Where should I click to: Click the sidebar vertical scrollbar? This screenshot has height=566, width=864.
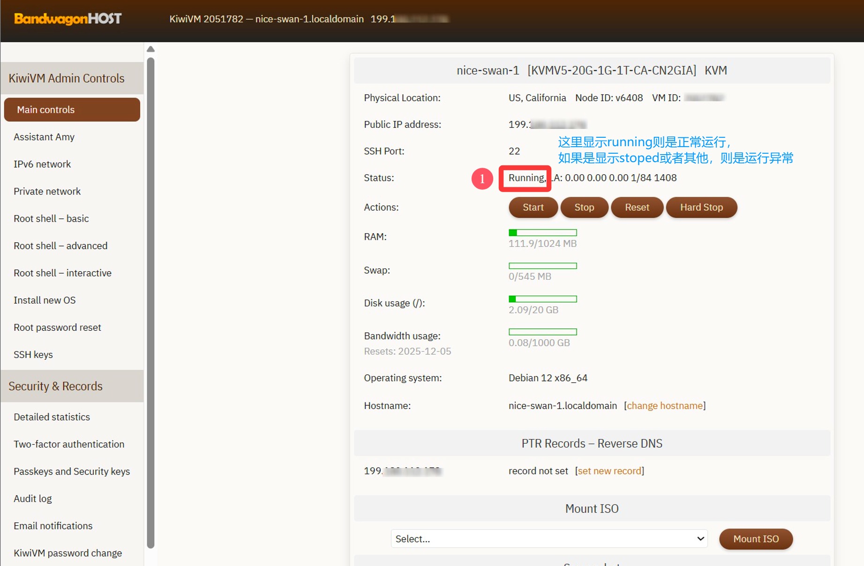(150, 300)
